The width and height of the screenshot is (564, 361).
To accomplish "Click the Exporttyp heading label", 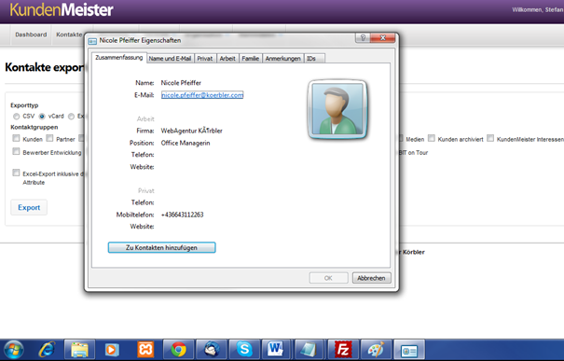I will coord(24,105).
